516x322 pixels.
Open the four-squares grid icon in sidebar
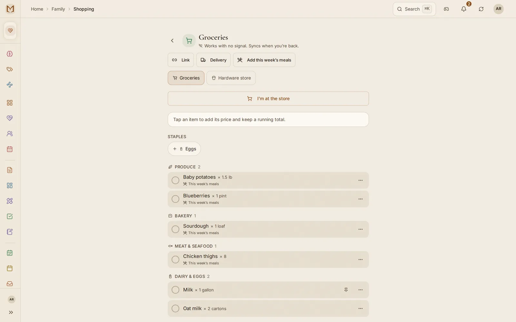point(10,103)
